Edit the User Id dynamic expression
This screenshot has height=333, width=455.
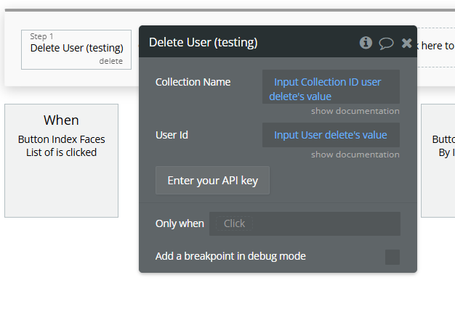pyautogui.click(x=331, y=135)
